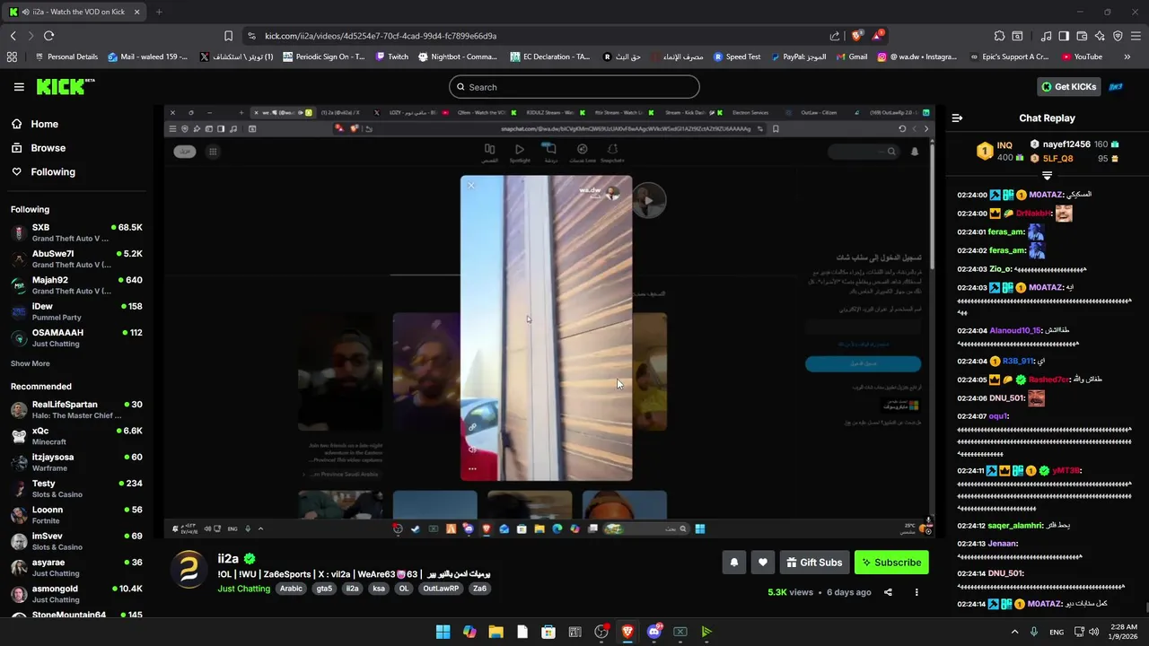Open the Brave music playlist icon
This screenshot has height=646, width=1149.
[1046, 36]
